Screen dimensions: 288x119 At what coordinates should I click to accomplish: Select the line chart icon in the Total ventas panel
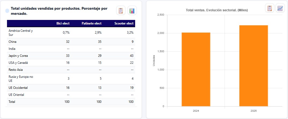[x=280, y=8]
